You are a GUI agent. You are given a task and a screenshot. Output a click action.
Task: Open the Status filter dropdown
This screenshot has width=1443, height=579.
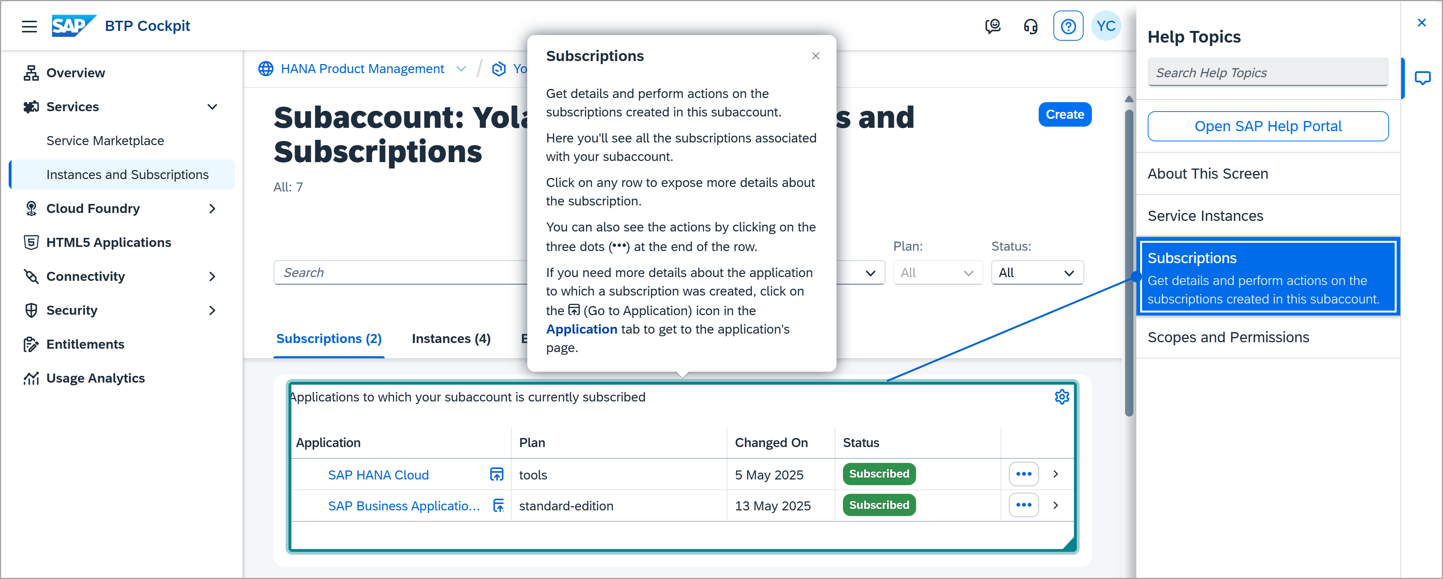click(x=1037, y=272)
